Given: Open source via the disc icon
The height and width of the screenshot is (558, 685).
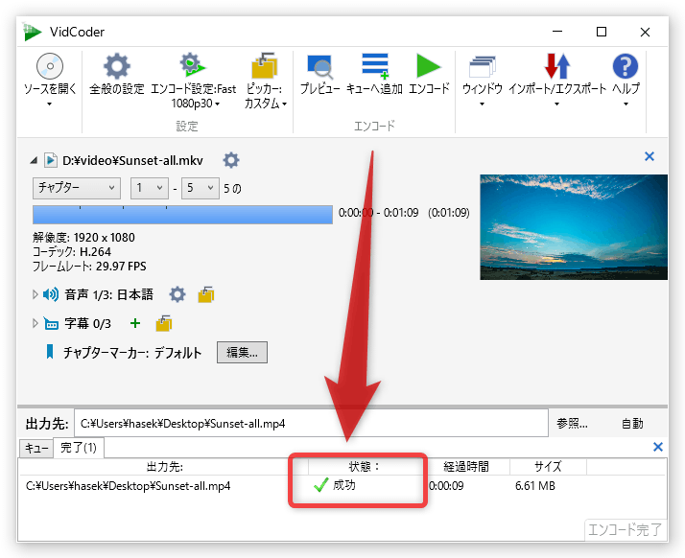Looking at the screenshot, I should [x=50, y=66].
